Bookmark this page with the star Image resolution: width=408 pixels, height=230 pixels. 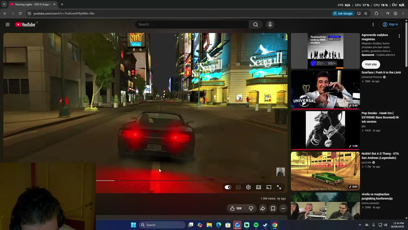(x=366, y=13)
